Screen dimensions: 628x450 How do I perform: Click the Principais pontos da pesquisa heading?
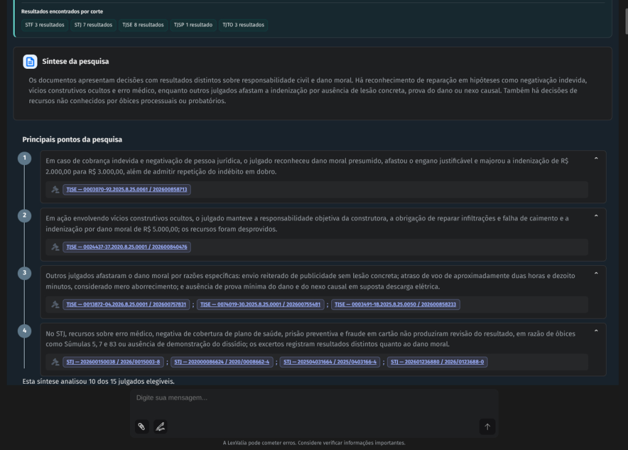coord(72,139)
